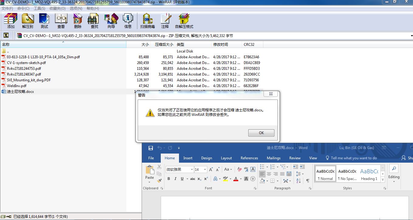
Task: Open the font name dropdown (微软雅黑)
Action: tap(192, 169)
